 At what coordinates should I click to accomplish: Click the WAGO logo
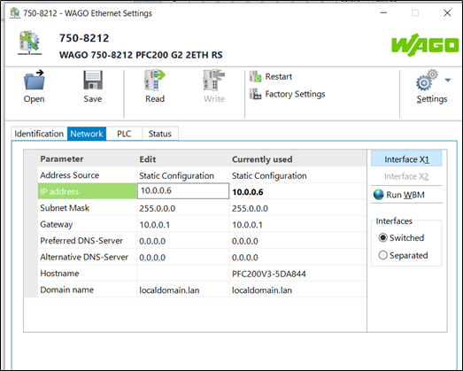425,45
